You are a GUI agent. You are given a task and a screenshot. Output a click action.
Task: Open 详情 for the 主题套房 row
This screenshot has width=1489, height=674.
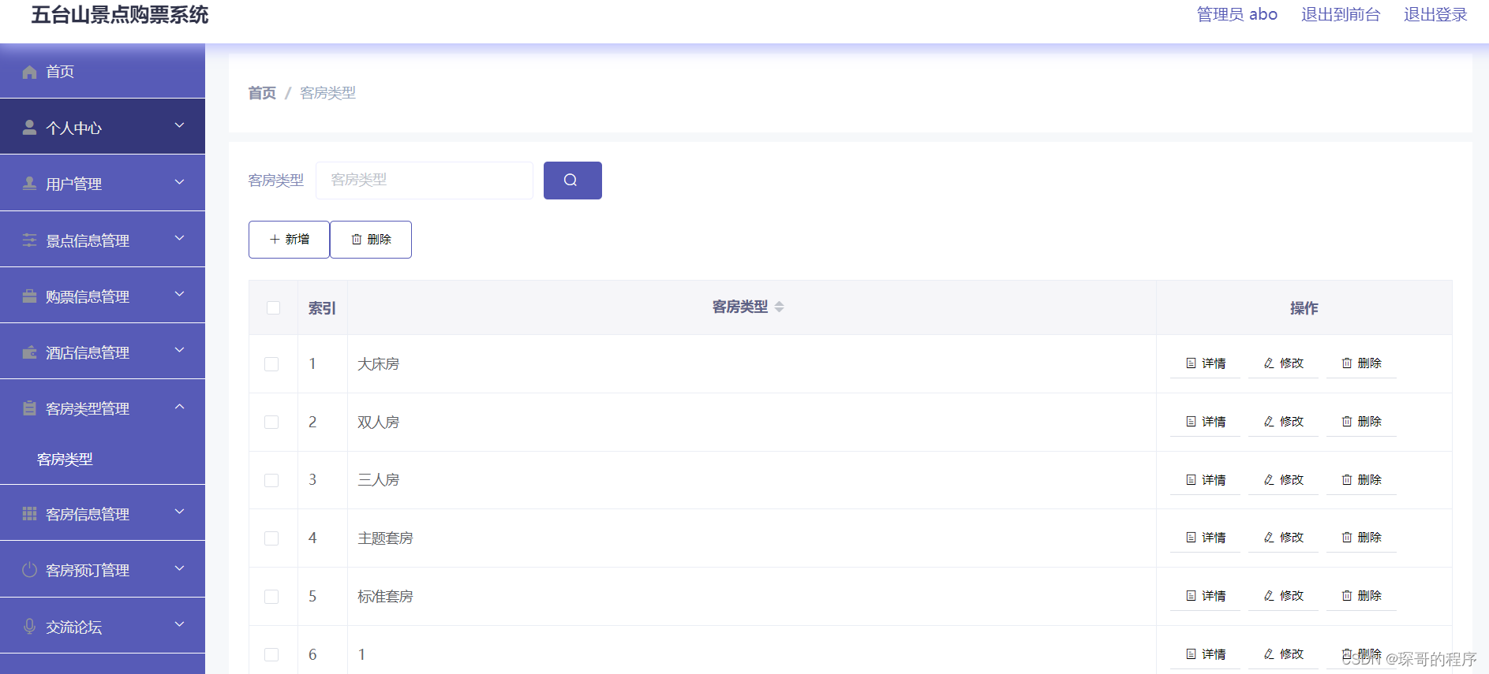pyautogui.click(x=1205, y=538)
